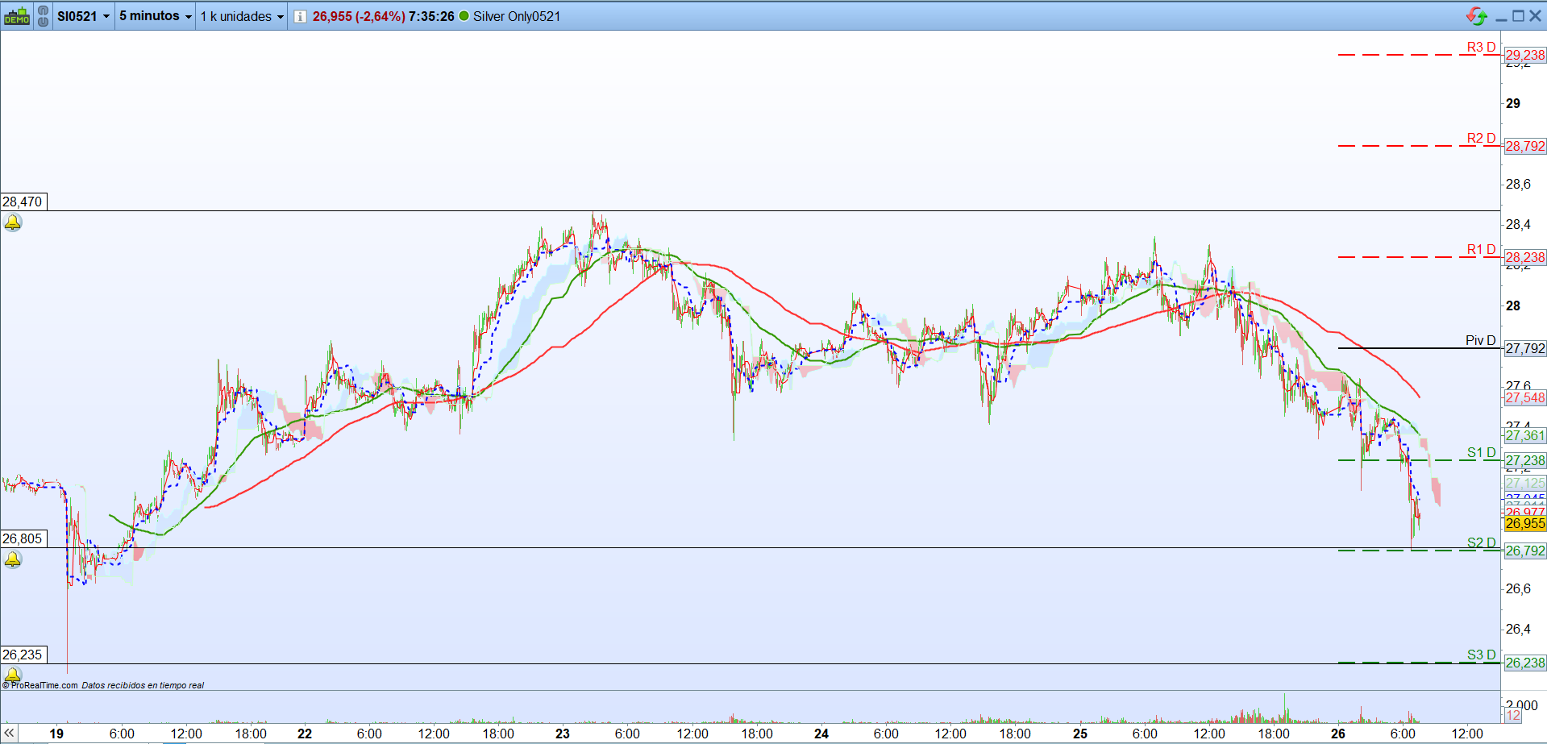This screenshot has height=744, width=1547.
Task: Open the 5 minutos timeframe dropdown
Action: 156,16
